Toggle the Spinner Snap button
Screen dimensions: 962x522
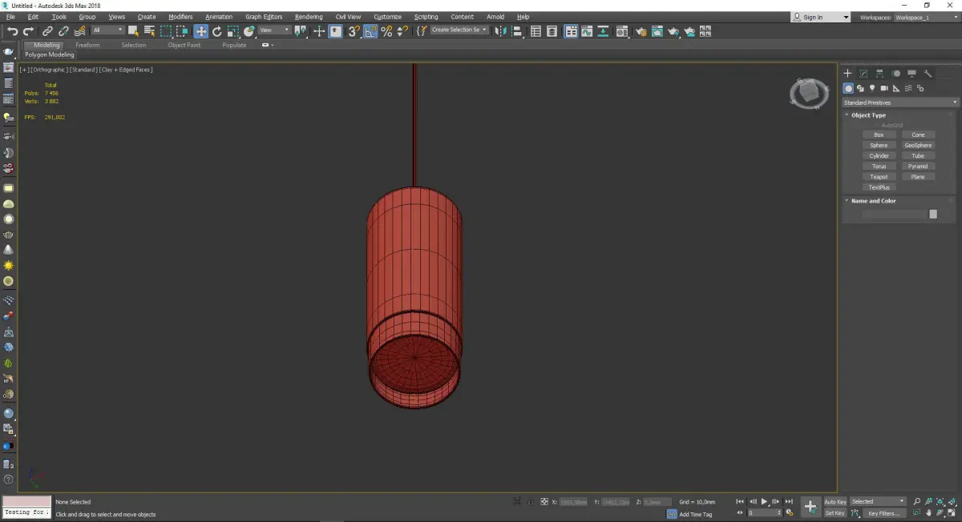402,31
